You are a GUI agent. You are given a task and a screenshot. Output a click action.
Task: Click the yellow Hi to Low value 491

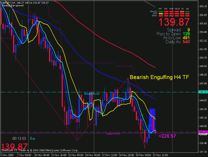pyautogui.click(x=186, y=38)
